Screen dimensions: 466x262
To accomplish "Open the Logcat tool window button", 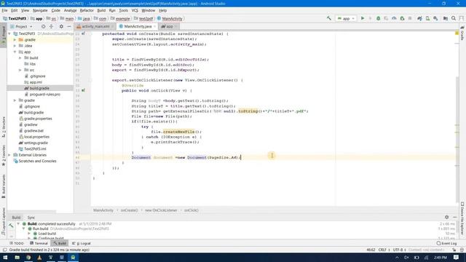I will click(x=82, y=243).
